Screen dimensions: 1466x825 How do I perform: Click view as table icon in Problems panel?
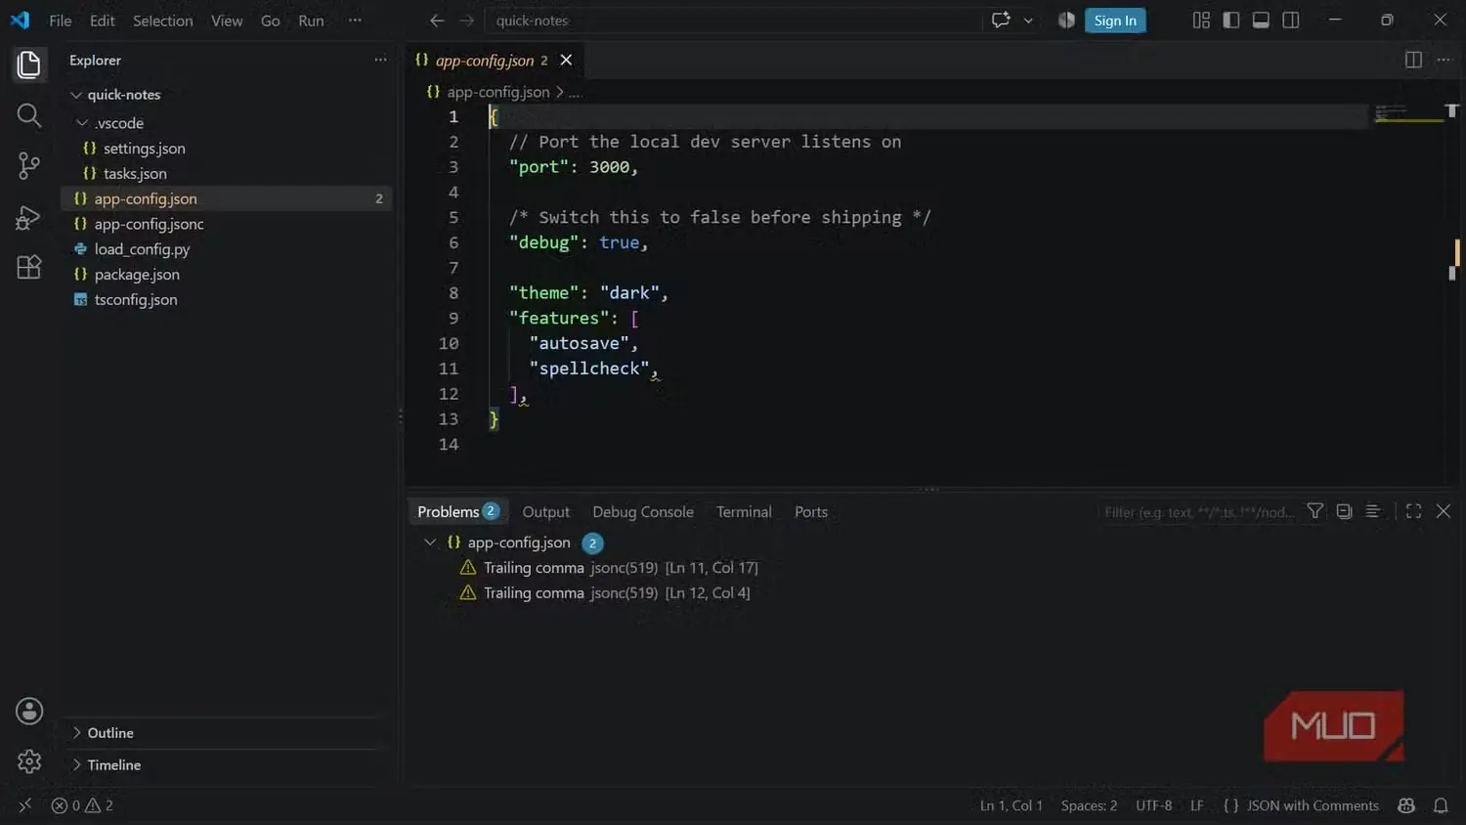[x=1372, y=511]
